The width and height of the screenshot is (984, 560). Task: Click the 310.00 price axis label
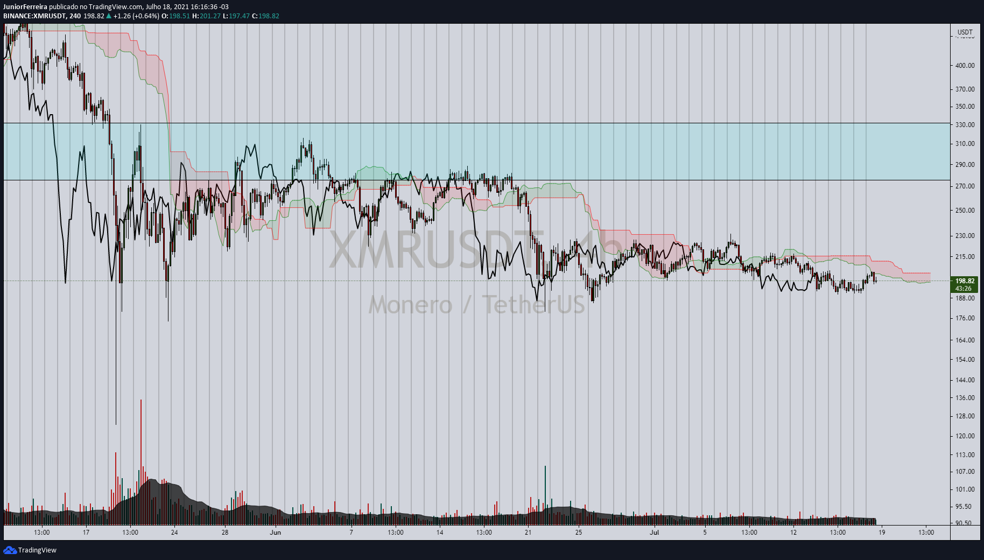[x=965, y=144]
